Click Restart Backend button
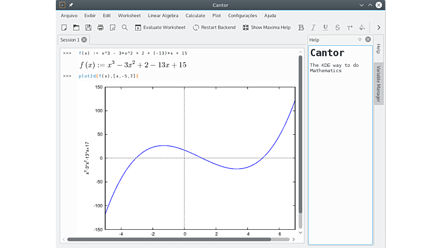 214,28
